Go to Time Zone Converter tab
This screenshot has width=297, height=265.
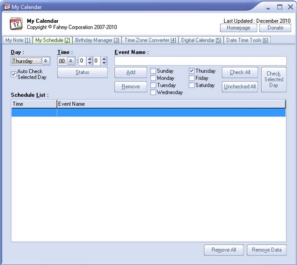150,40
